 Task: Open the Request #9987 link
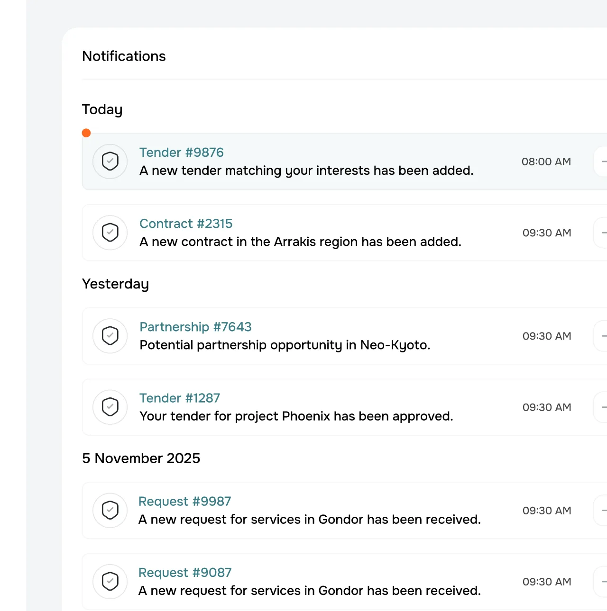coord(185,501)
